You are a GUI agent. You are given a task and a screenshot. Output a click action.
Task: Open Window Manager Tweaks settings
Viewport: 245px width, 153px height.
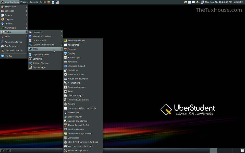pos(80,134)
